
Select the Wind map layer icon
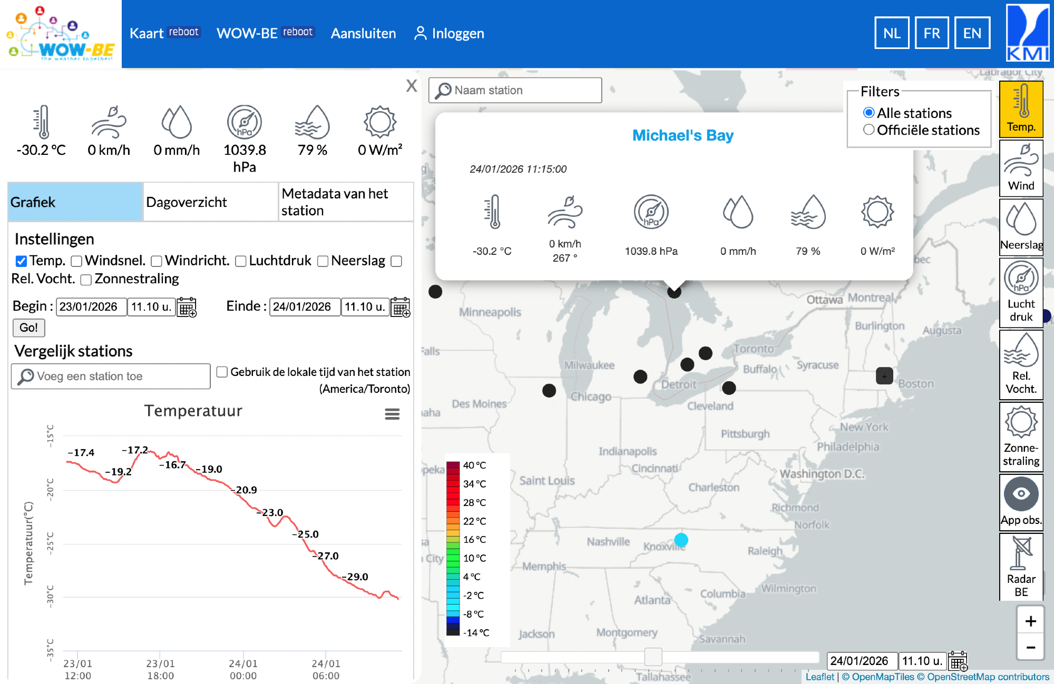pyautogui.click(x=1021, y=167)
